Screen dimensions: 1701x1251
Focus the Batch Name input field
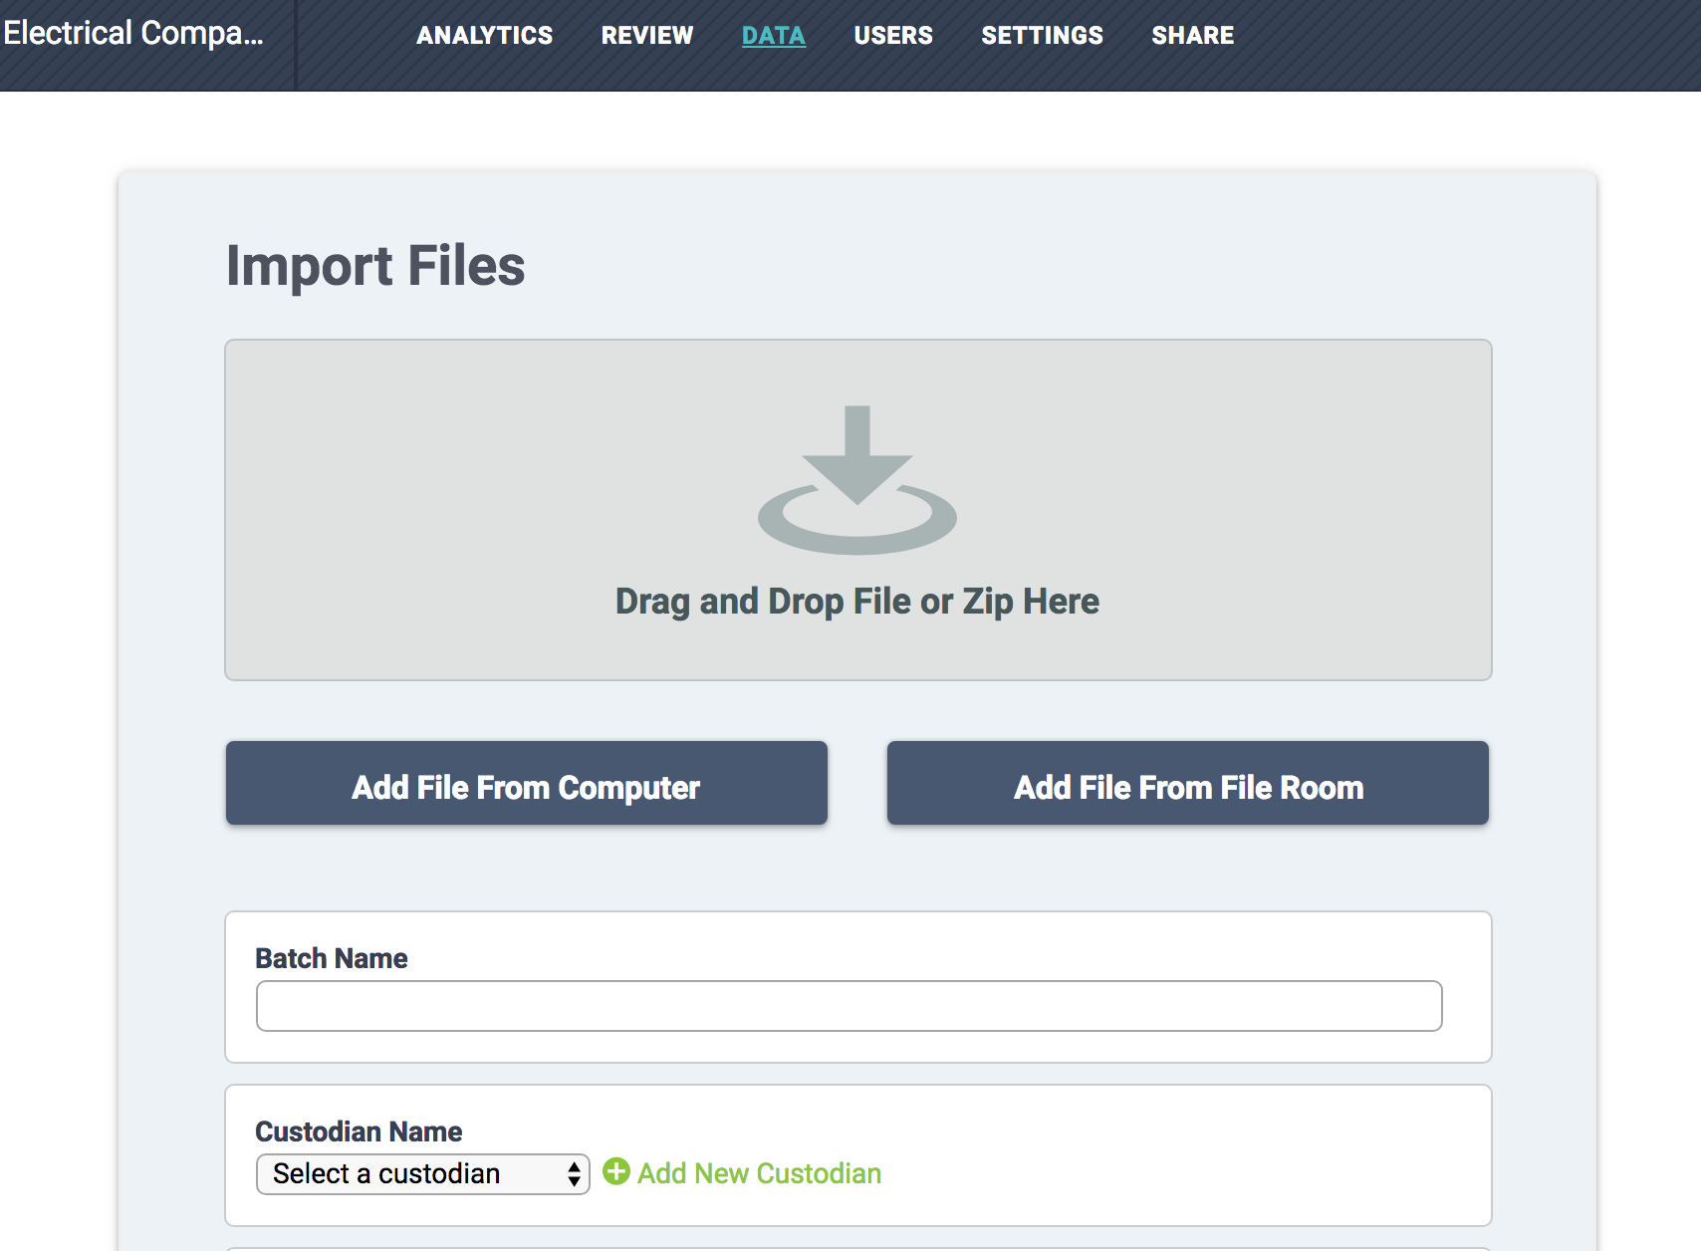coord(849,1006)
